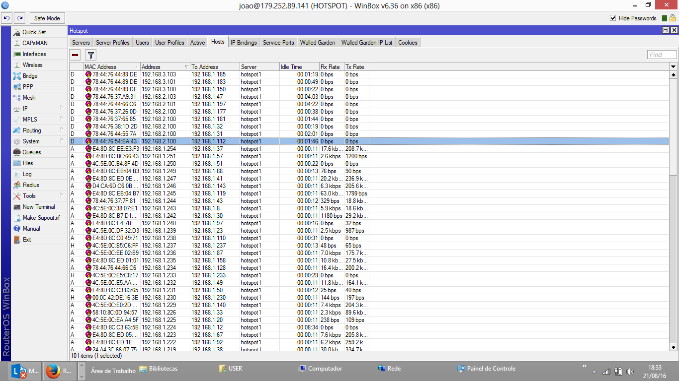Sort by Idle Time column header

tap(299, 66)
